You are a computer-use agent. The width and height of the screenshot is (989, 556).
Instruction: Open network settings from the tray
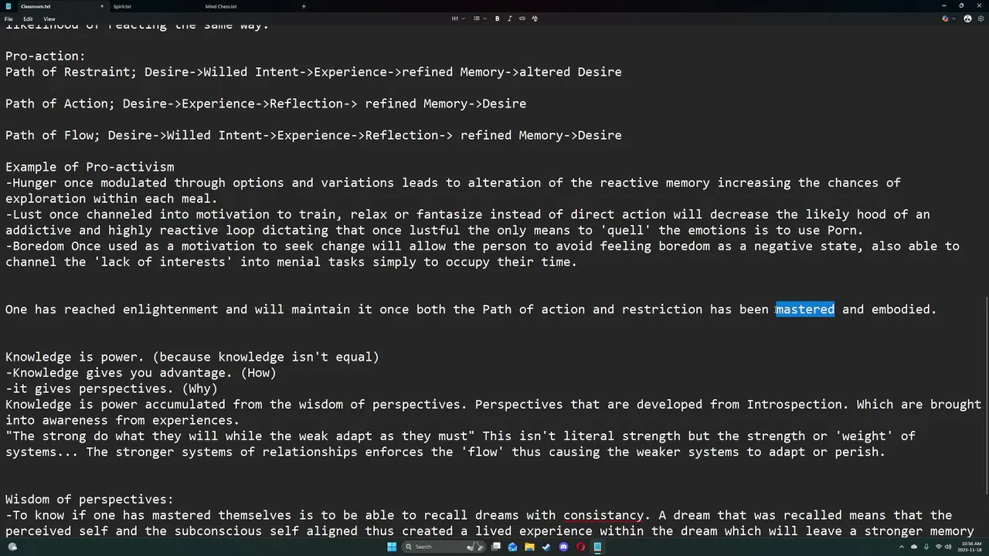(940, 547)
